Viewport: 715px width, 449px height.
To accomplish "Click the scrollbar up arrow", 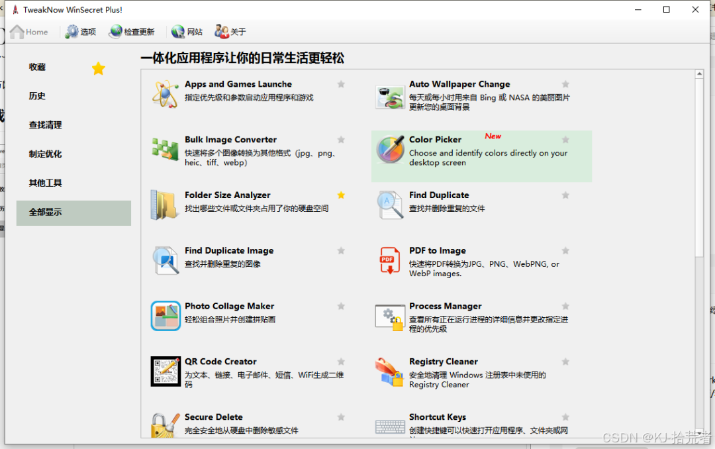I will (x=699, y=74).
